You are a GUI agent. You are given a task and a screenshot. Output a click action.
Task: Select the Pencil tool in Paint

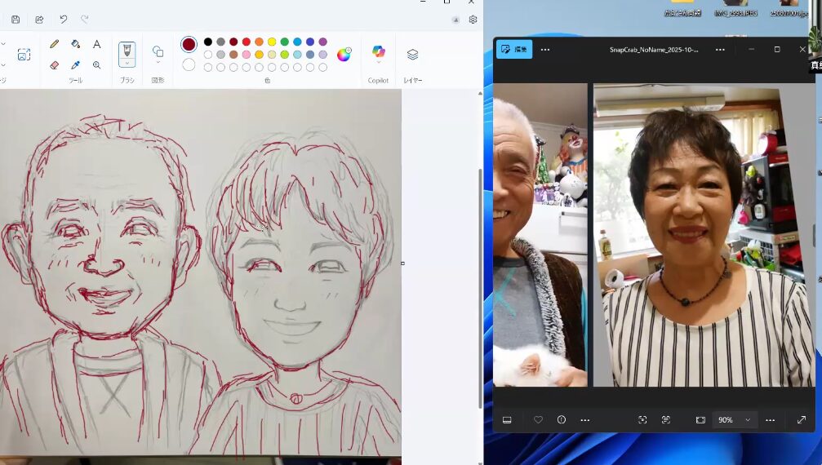tap(55, 44)
